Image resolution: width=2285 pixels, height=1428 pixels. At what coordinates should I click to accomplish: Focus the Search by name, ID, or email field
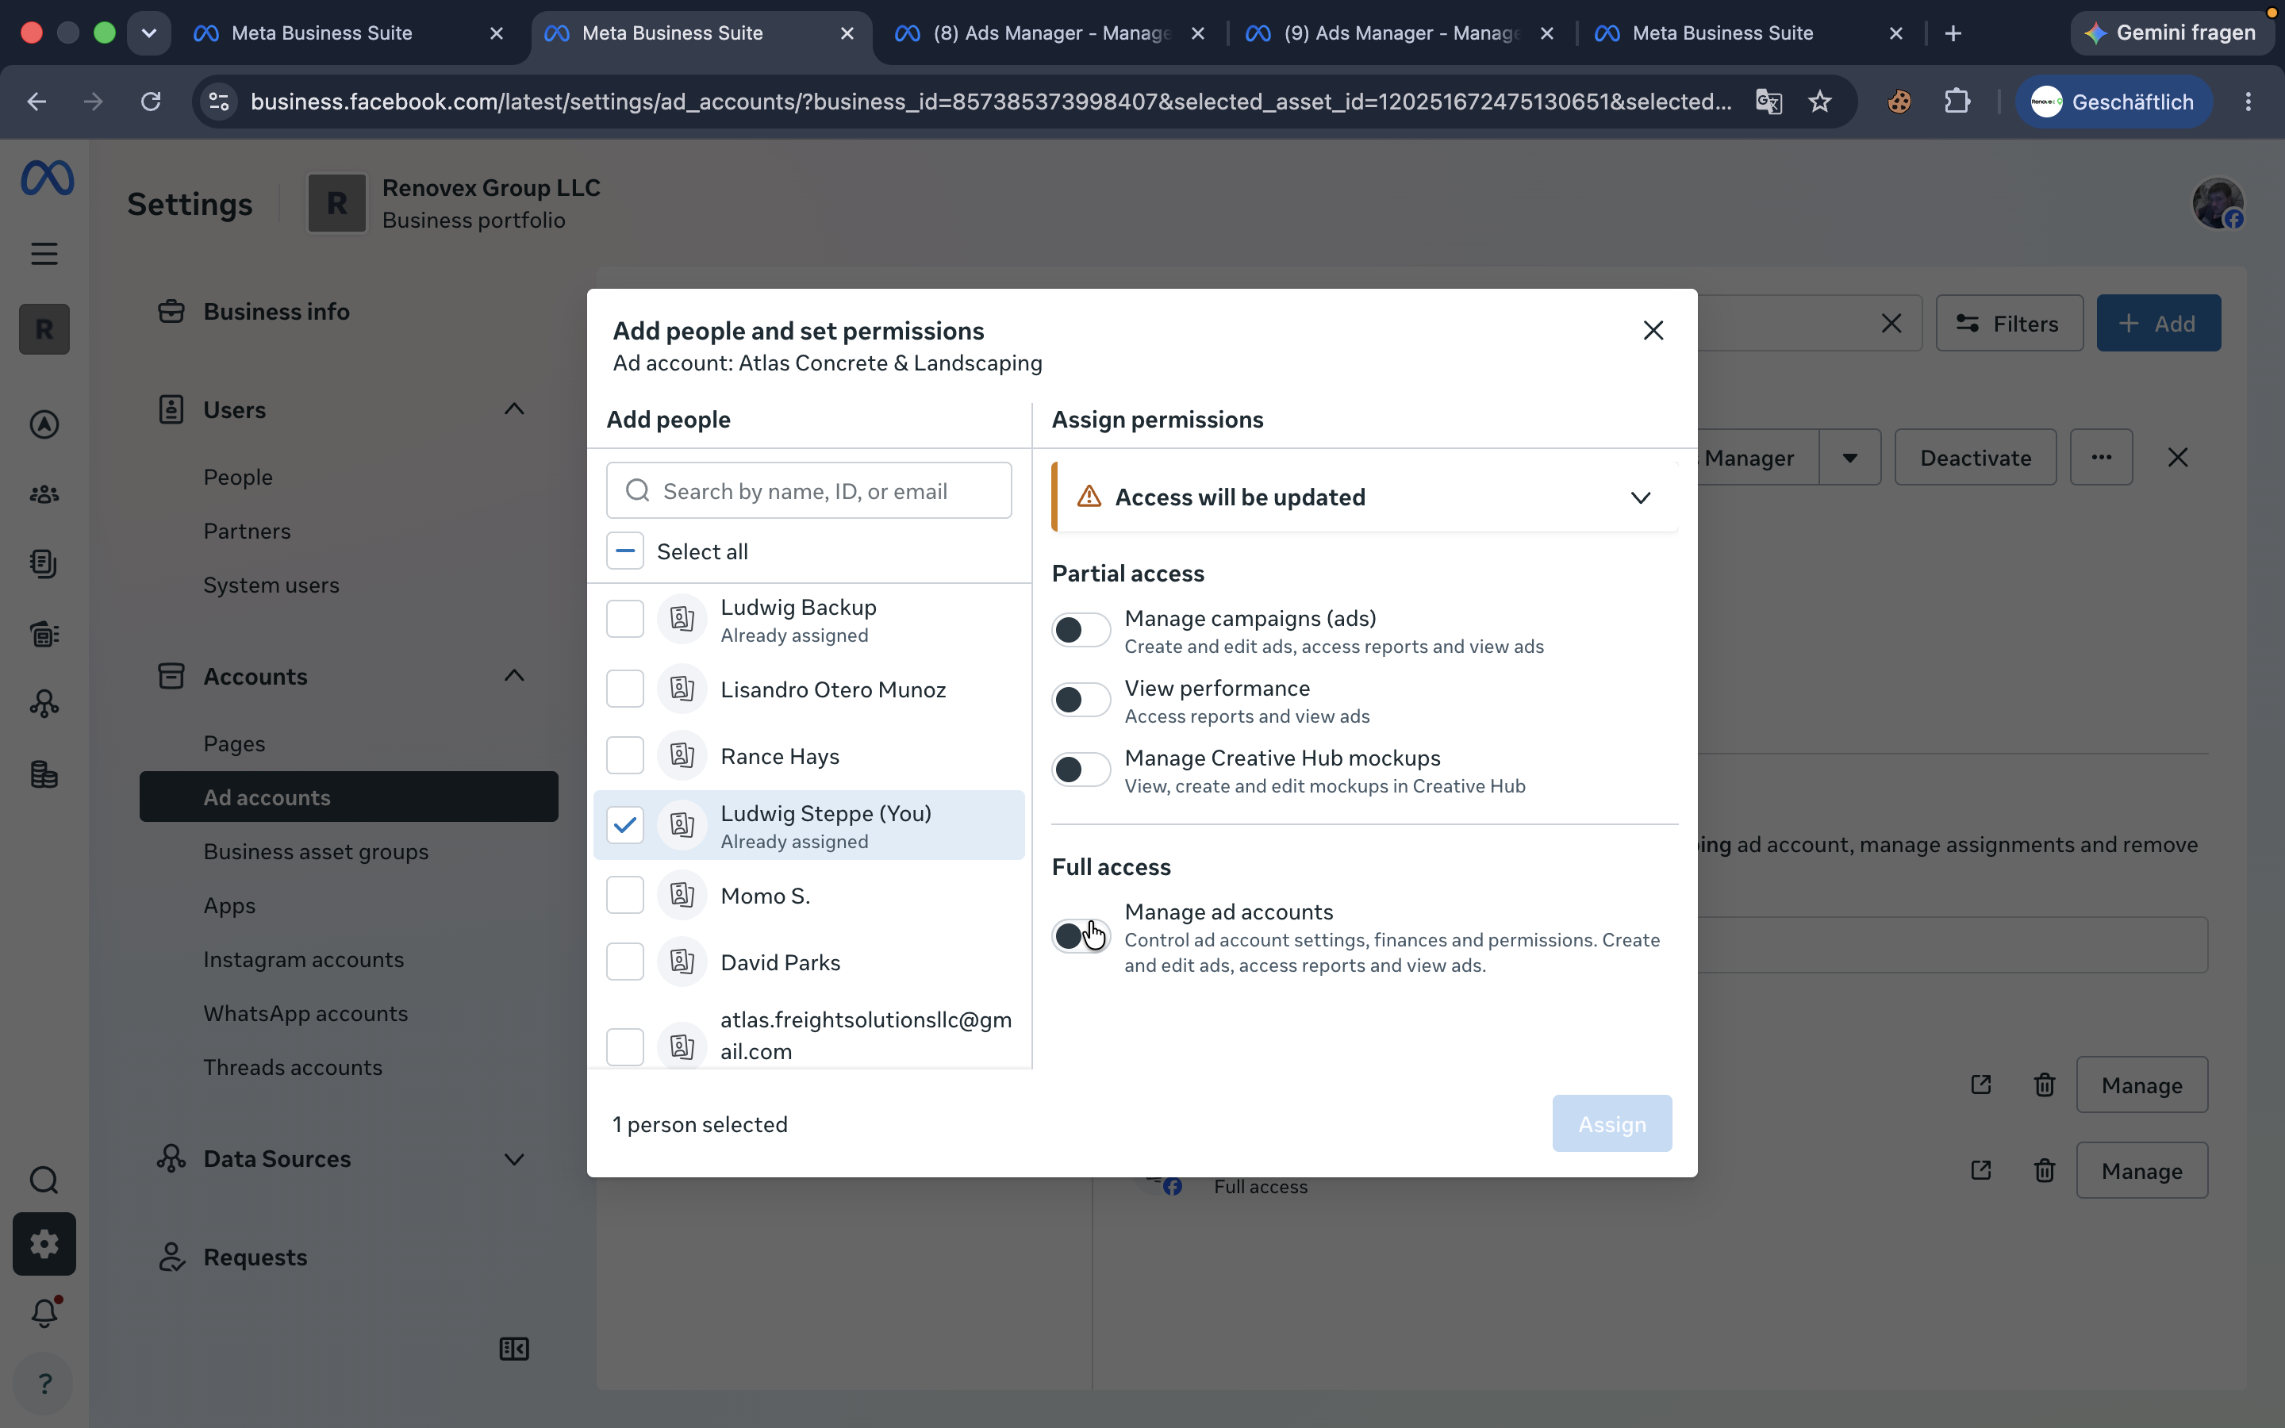coord(809,491)
